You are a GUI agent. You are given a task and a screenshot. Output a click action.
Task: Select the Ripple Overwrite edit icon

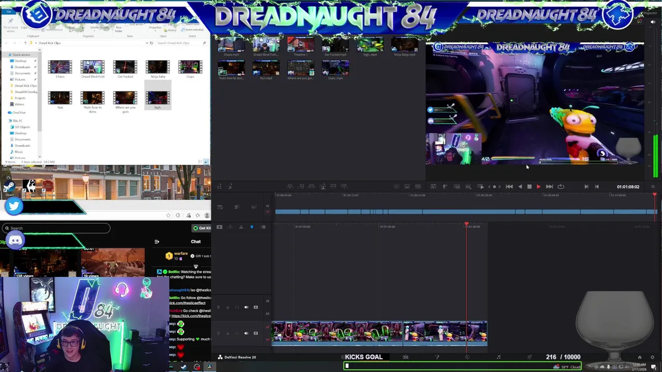pyautogui.click(x=311, y=186)
